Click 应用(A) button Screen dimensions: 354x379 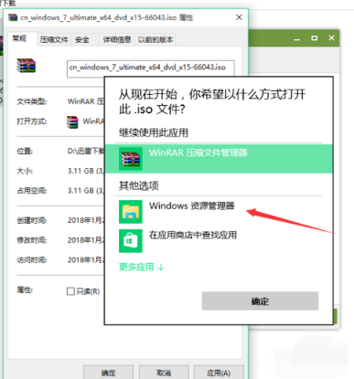219,373
